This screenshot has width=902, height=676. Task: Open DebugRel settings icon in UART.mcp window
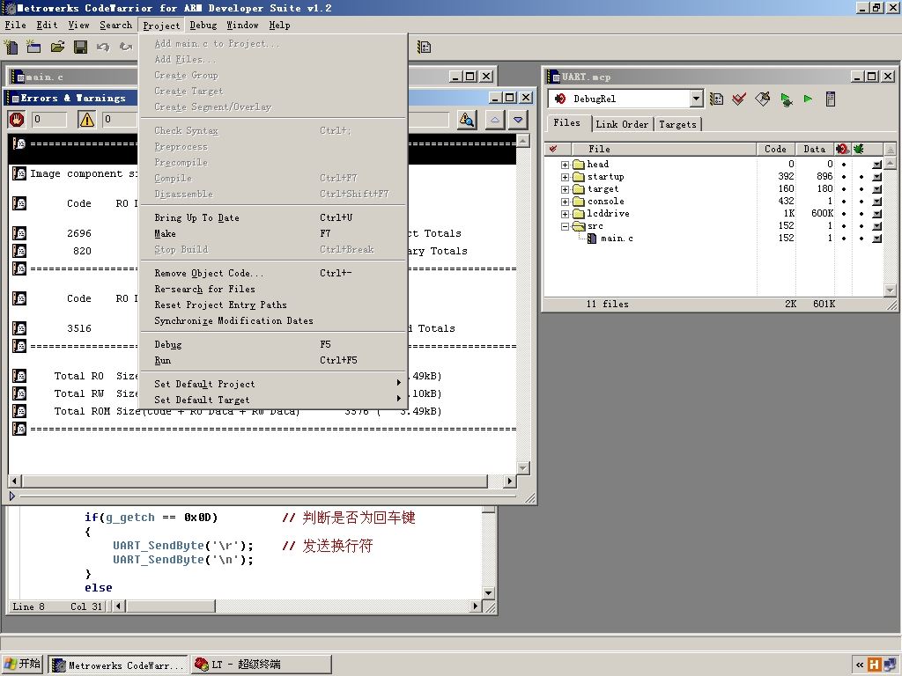click(716, 99)
